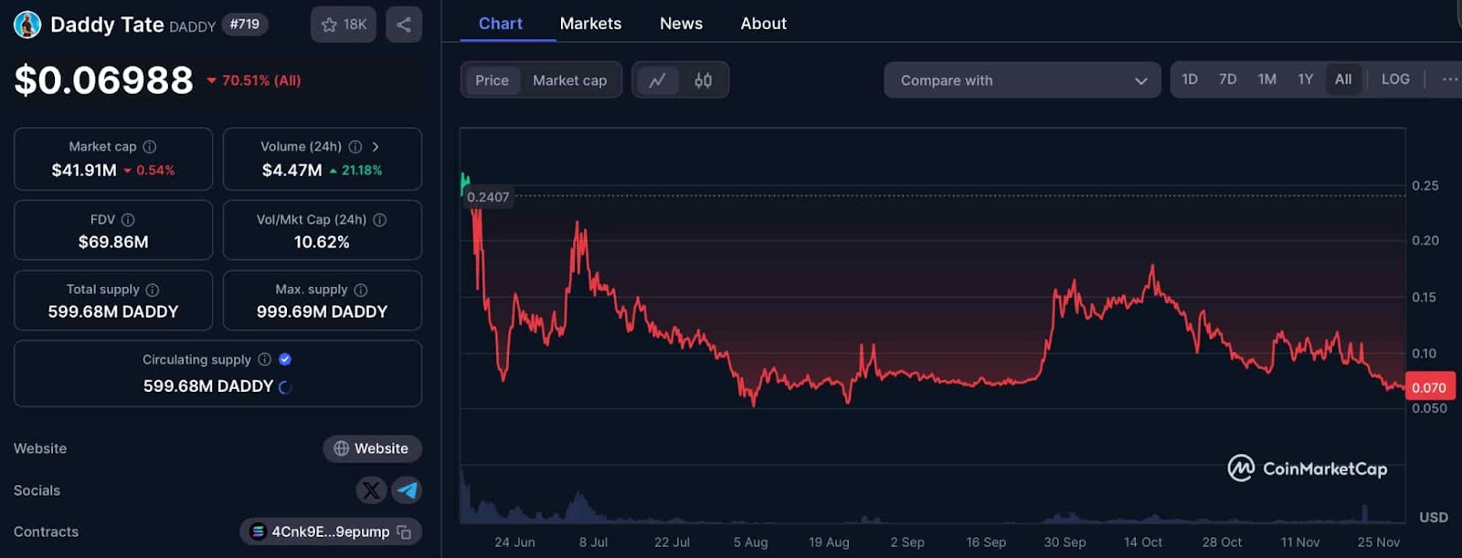Open the chart more options menu
Screen dimensions: 1462x558
click(1449, 79)
